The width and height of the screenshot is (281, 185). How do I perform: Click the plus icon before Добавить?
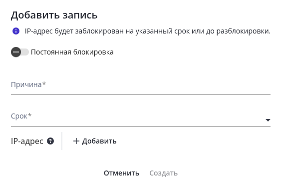click(x=76, y=141)
